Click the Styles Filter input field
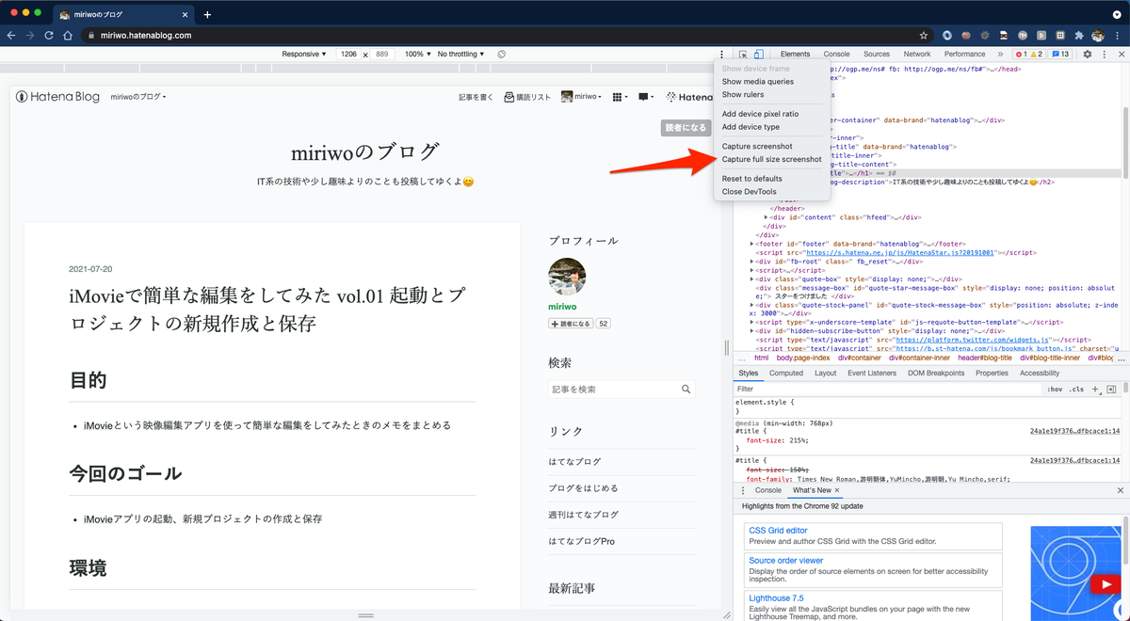 885,389
